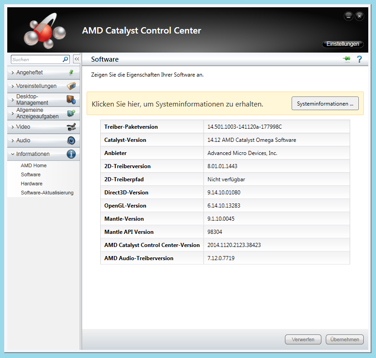
Task: Click the Mantle-Version label
Action: coord(124,219)
